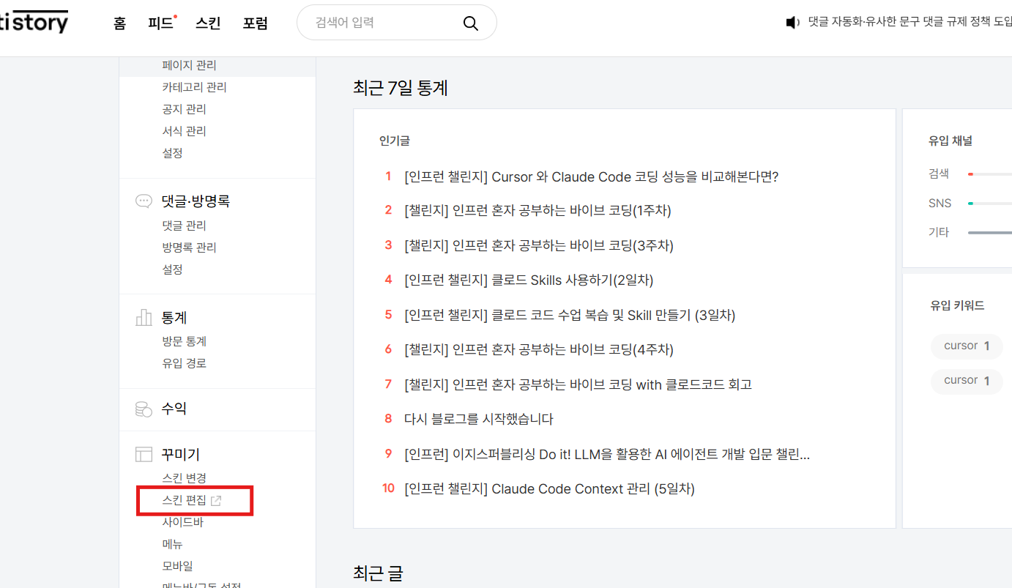This screenshot has height=588, width=1012.
Task: Open post 이지스퍼블리싱 Do it! LLM 챌린지
Action: (x=607, y=454)
